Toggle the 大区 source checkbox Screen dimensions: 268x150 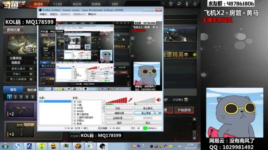point(75,102)
